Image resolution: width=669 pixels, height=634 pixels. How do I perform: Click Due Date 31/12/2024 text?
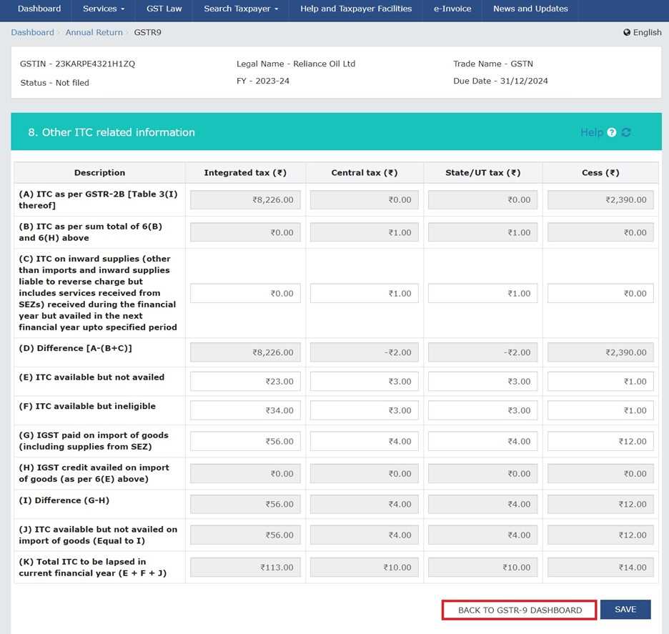500,81
